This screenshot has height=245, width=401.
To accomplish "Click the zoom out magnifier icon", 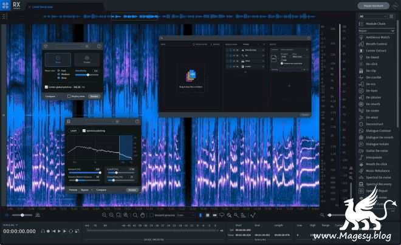I will [111, 215].
